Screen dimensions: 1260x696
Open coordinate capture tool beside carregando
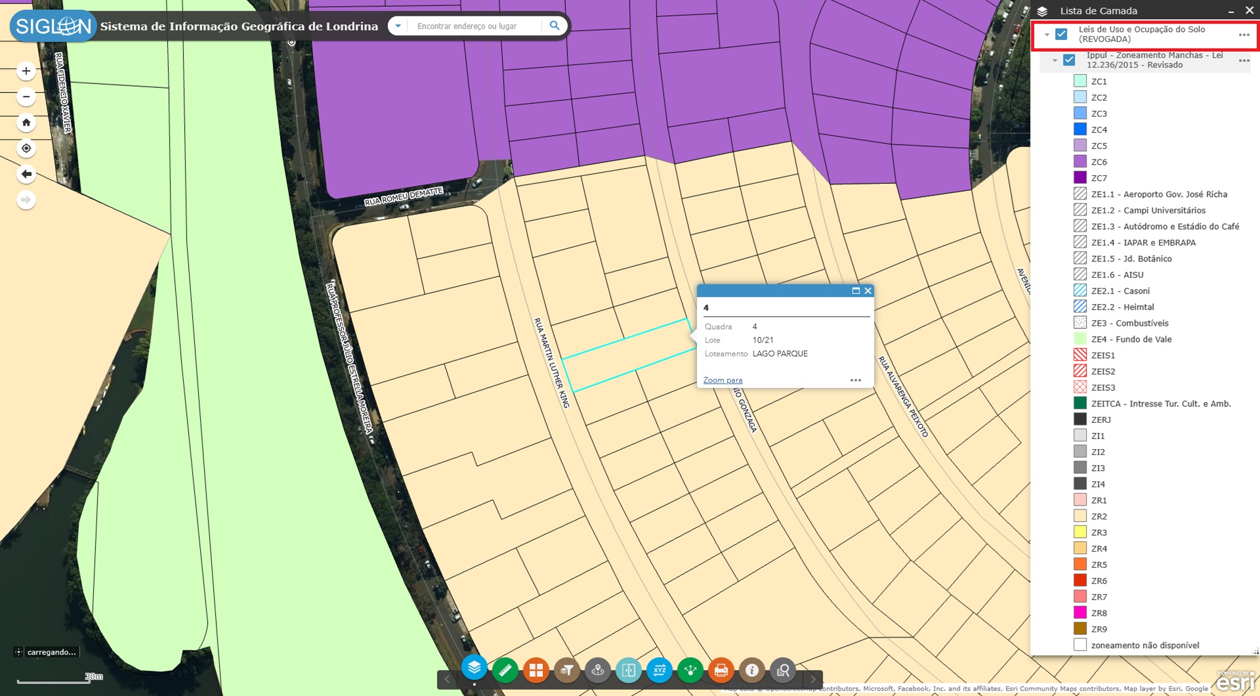(x=18, y=652)
